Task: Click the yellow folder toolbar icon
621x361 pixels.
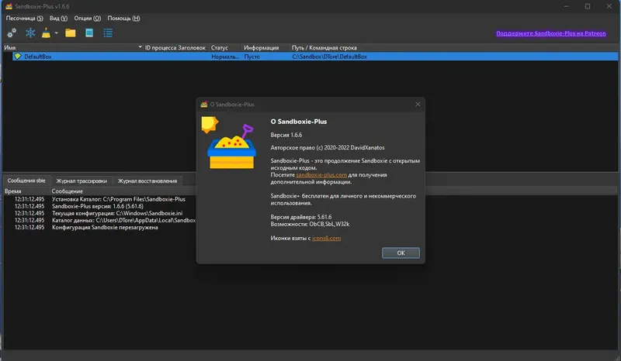Action: tap(71, 33)
